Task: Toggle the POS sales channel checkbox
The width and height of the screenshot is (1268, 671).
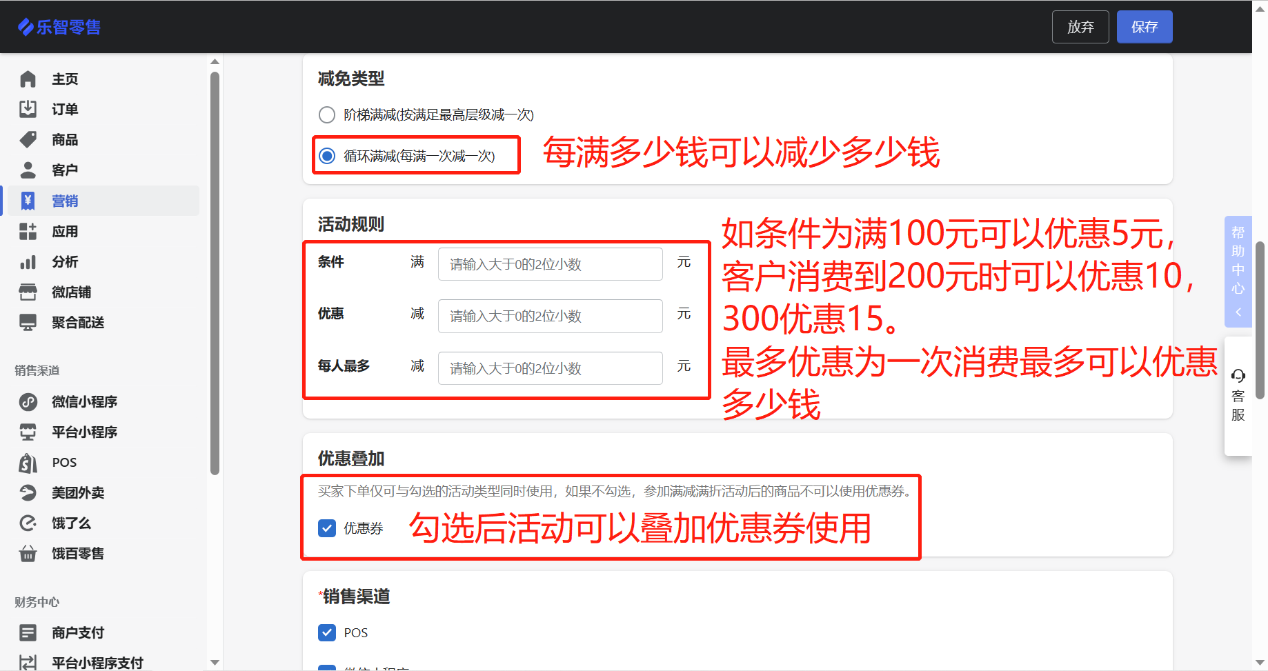Action: click(327, 632)
